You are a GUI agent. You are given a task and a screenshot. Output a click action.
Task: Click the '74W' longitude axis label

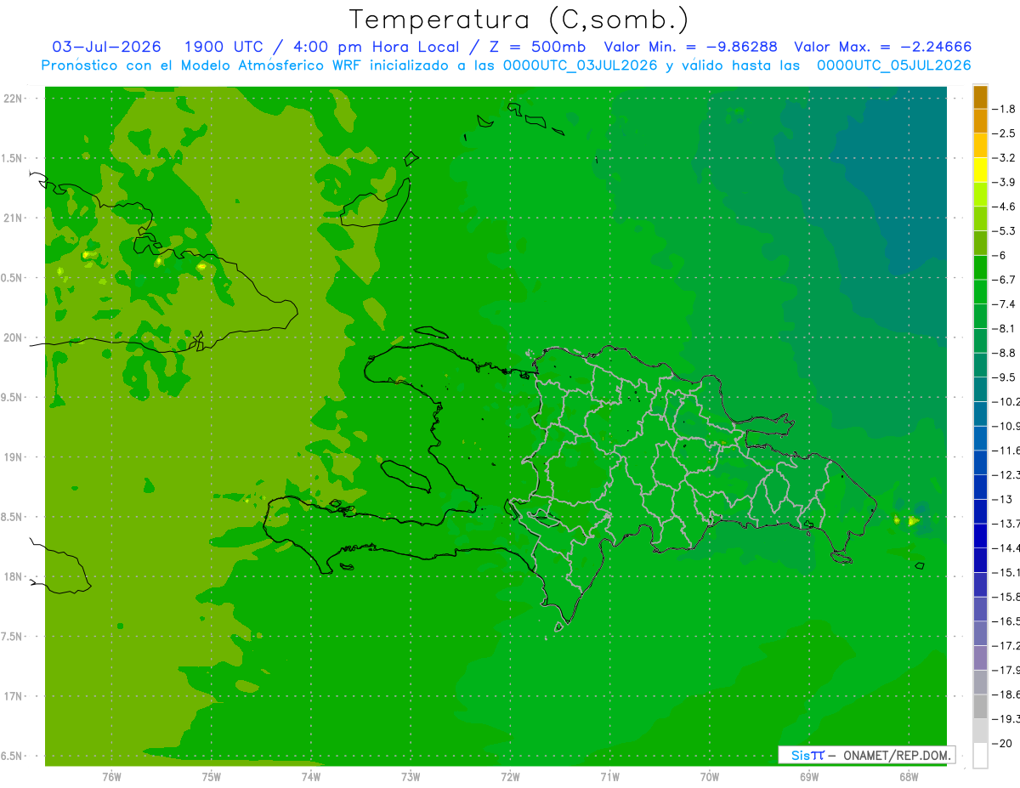311,777
